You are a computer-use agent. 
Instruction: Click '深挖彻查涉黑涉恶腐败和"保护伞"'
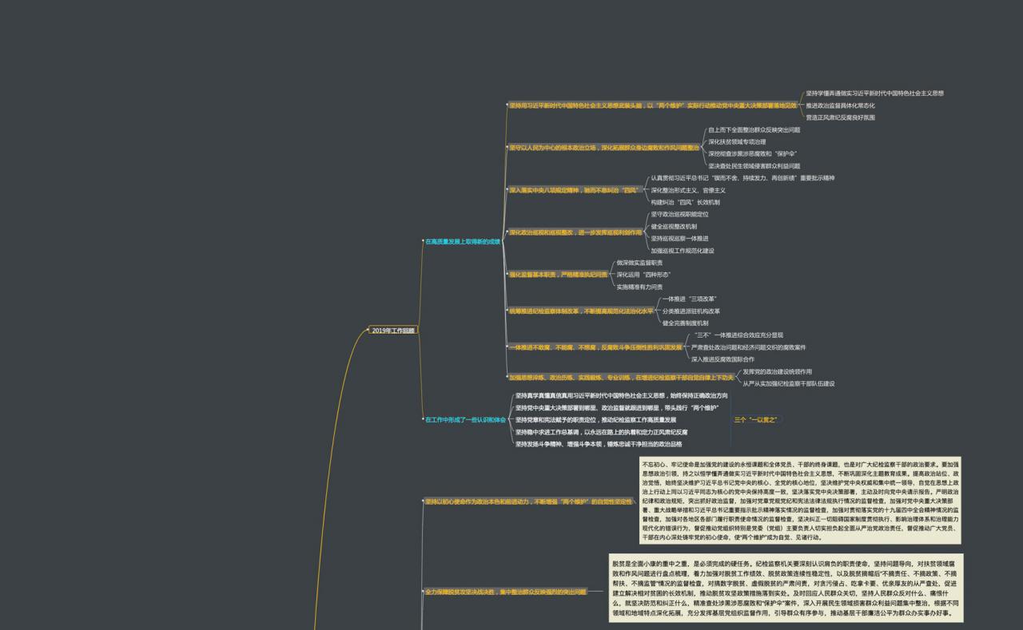click(x=752, y=153)
